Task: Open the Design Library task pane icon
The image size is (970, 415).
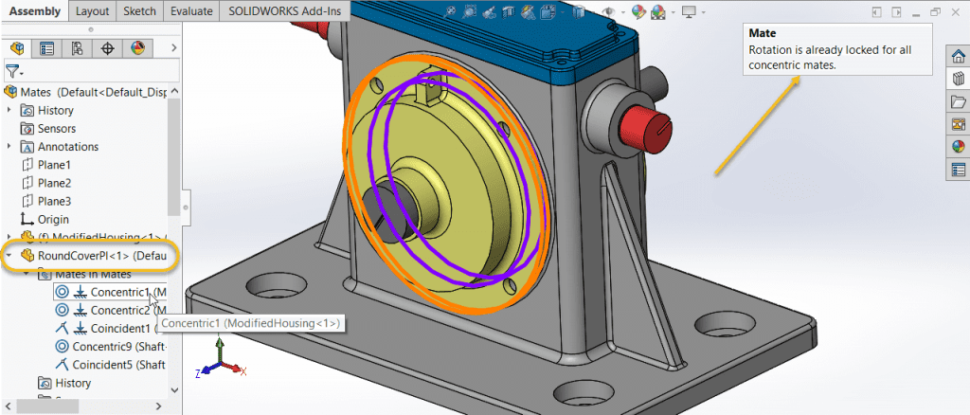Action: click(x=958, y=79)
